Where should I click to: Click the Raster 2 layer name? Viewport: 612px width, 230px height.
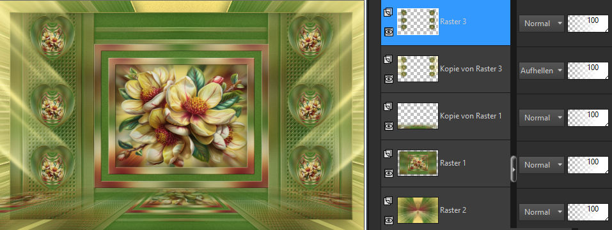click(x=453, y=210)
